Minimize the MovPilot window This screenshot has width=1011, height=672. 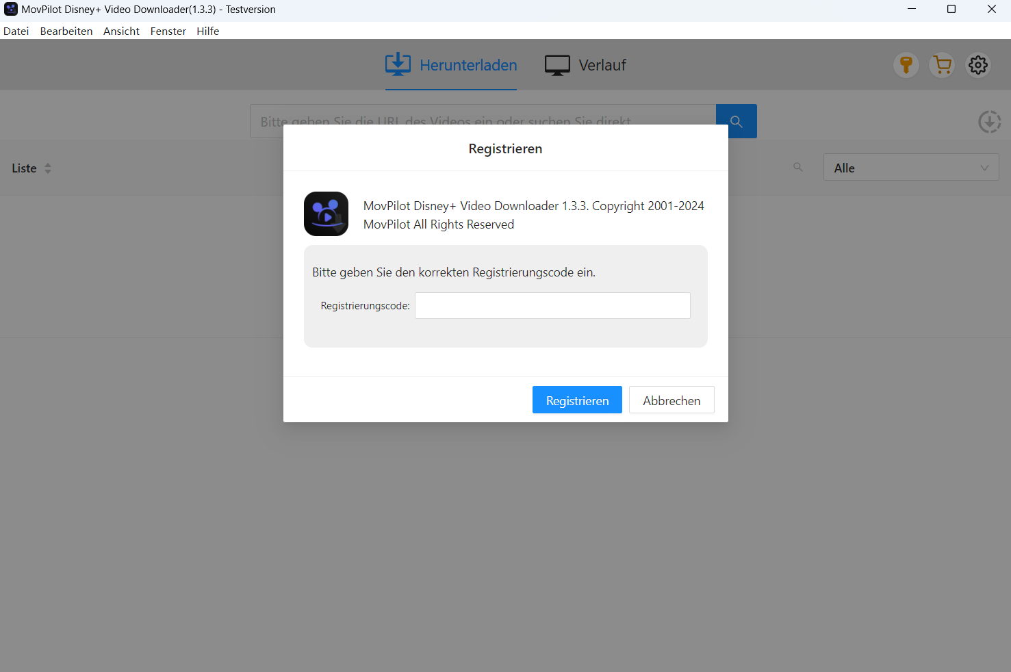(x=912, y=9)
